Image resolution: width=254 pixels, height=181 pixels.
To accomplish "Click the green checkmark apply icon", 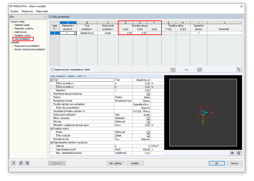I will [x=200, y=70].
